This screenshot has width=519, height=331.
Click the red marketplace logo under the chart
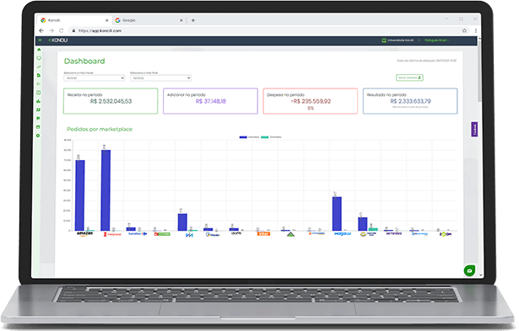click(112, 234)
